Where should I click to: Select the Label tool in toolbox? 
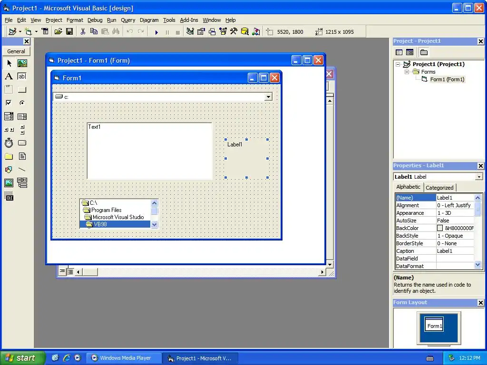click(x=9, y=77)
